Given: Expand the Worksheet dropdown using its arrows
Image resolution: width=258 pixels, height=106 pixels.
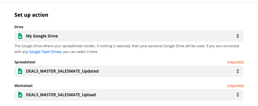Looking at the screenshot, I should [x=237, y=95].
